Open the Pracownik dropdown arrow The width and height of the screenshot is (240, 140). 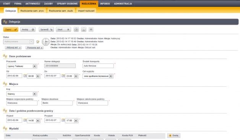[x=34, y=66]
